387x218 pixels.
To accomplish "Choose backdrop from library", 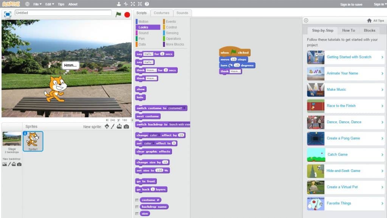I will (5, 164).
